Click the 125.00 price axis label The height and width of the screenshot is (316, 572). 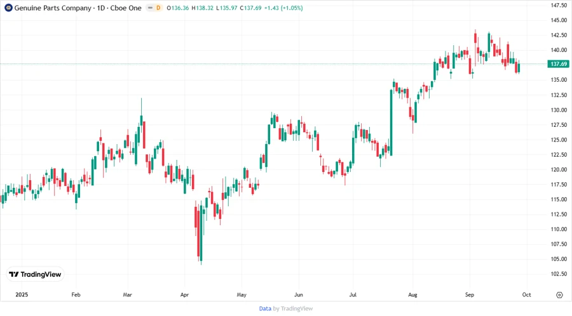pyautogui.click(x=559, y=140)
